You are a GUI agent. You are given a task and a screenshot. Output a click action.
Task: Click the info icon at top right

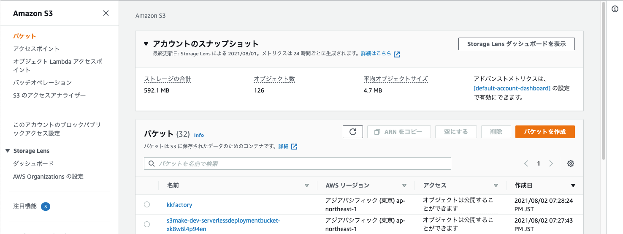(x=615, y=9)
